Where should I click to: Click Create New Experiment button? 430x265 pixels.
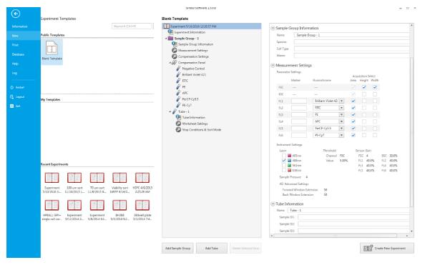pyautogui.click(x=387, y=249)
